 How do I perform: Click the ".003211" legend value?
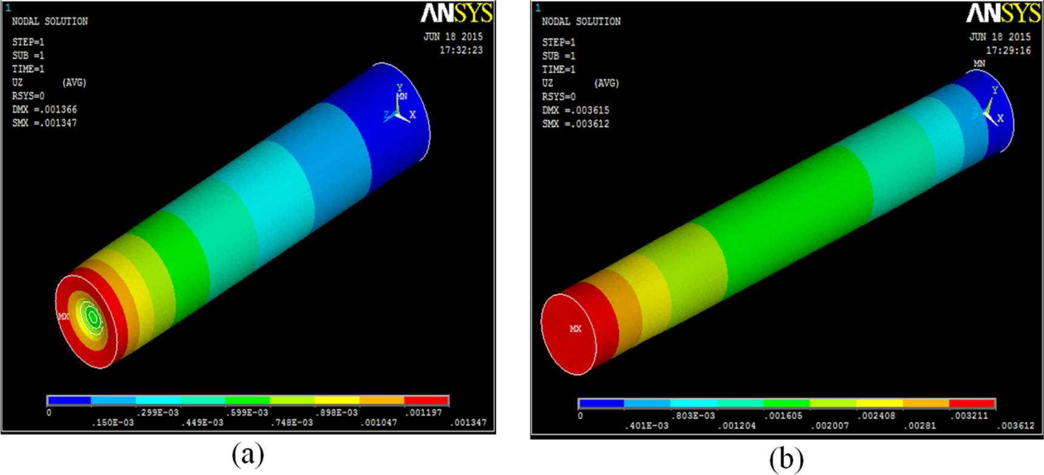(968, 416)
